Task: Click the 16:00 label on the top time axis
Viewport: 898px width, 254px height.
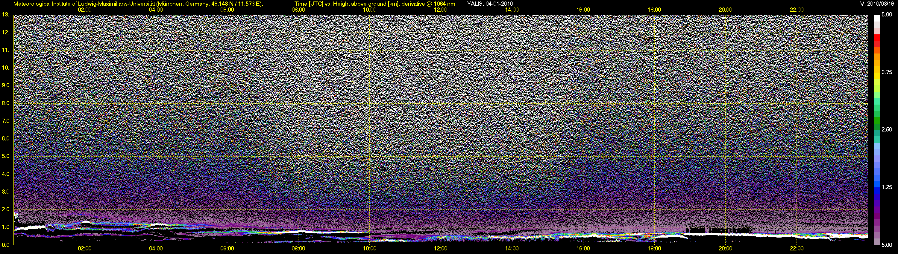Action: (x=583, y=10)
